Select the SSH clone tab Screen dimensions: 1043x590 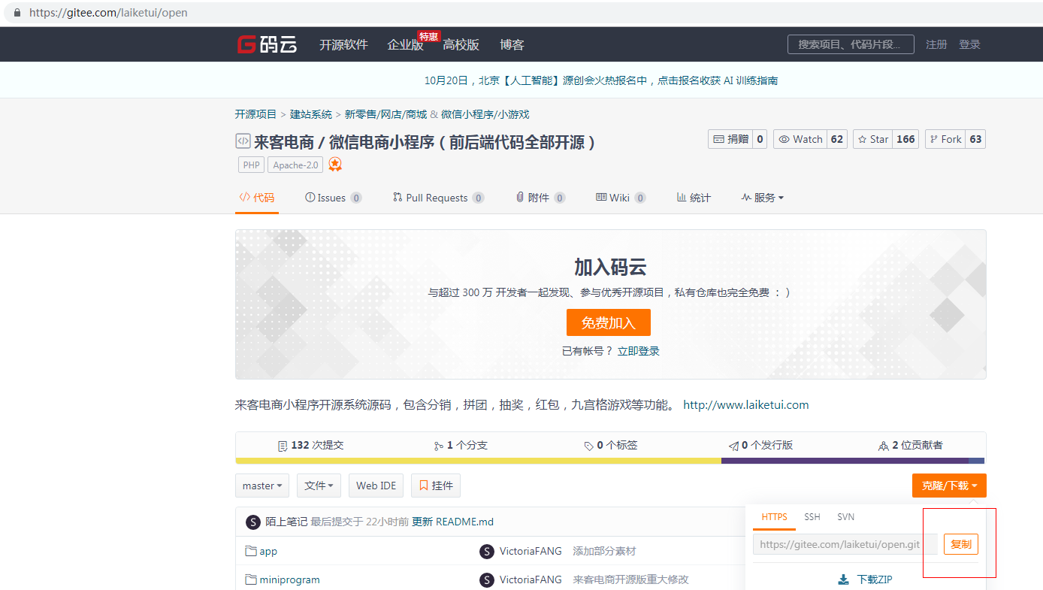pos(812,517)
